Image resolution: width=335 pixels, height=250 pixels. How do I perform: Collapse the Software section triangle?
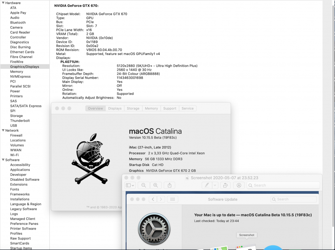[x=3, y=160]
